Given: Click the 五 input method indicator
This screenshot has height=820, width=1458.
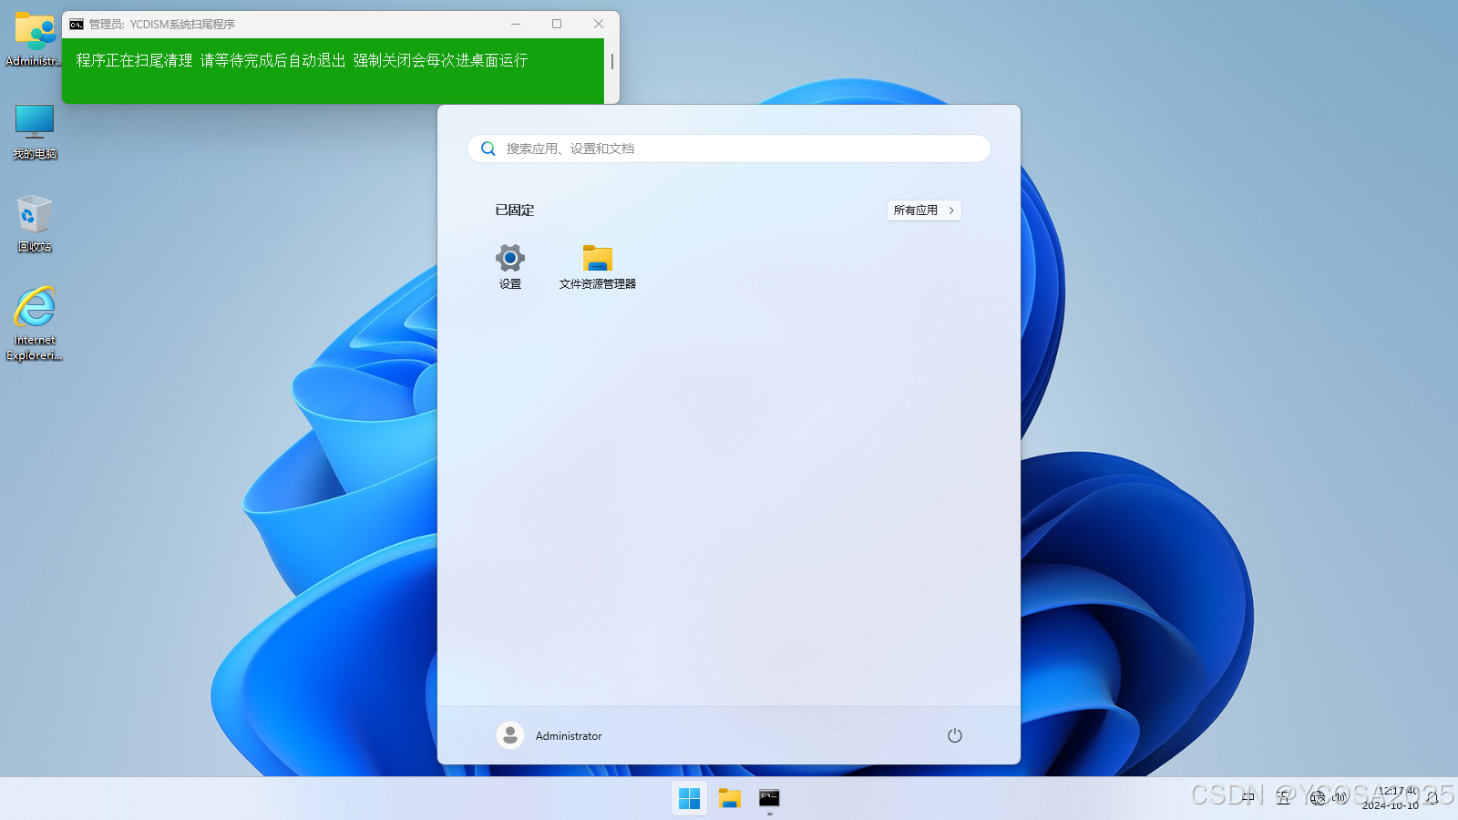Looking at the screenshot, I should [x=1283, y=797].
